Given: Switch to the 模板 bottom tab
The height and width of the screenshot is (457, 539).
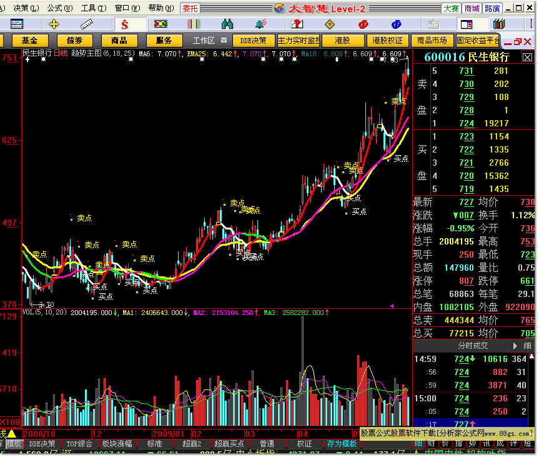Looking at the screenshot, I should pyautogui.click(x=14, y=444).
